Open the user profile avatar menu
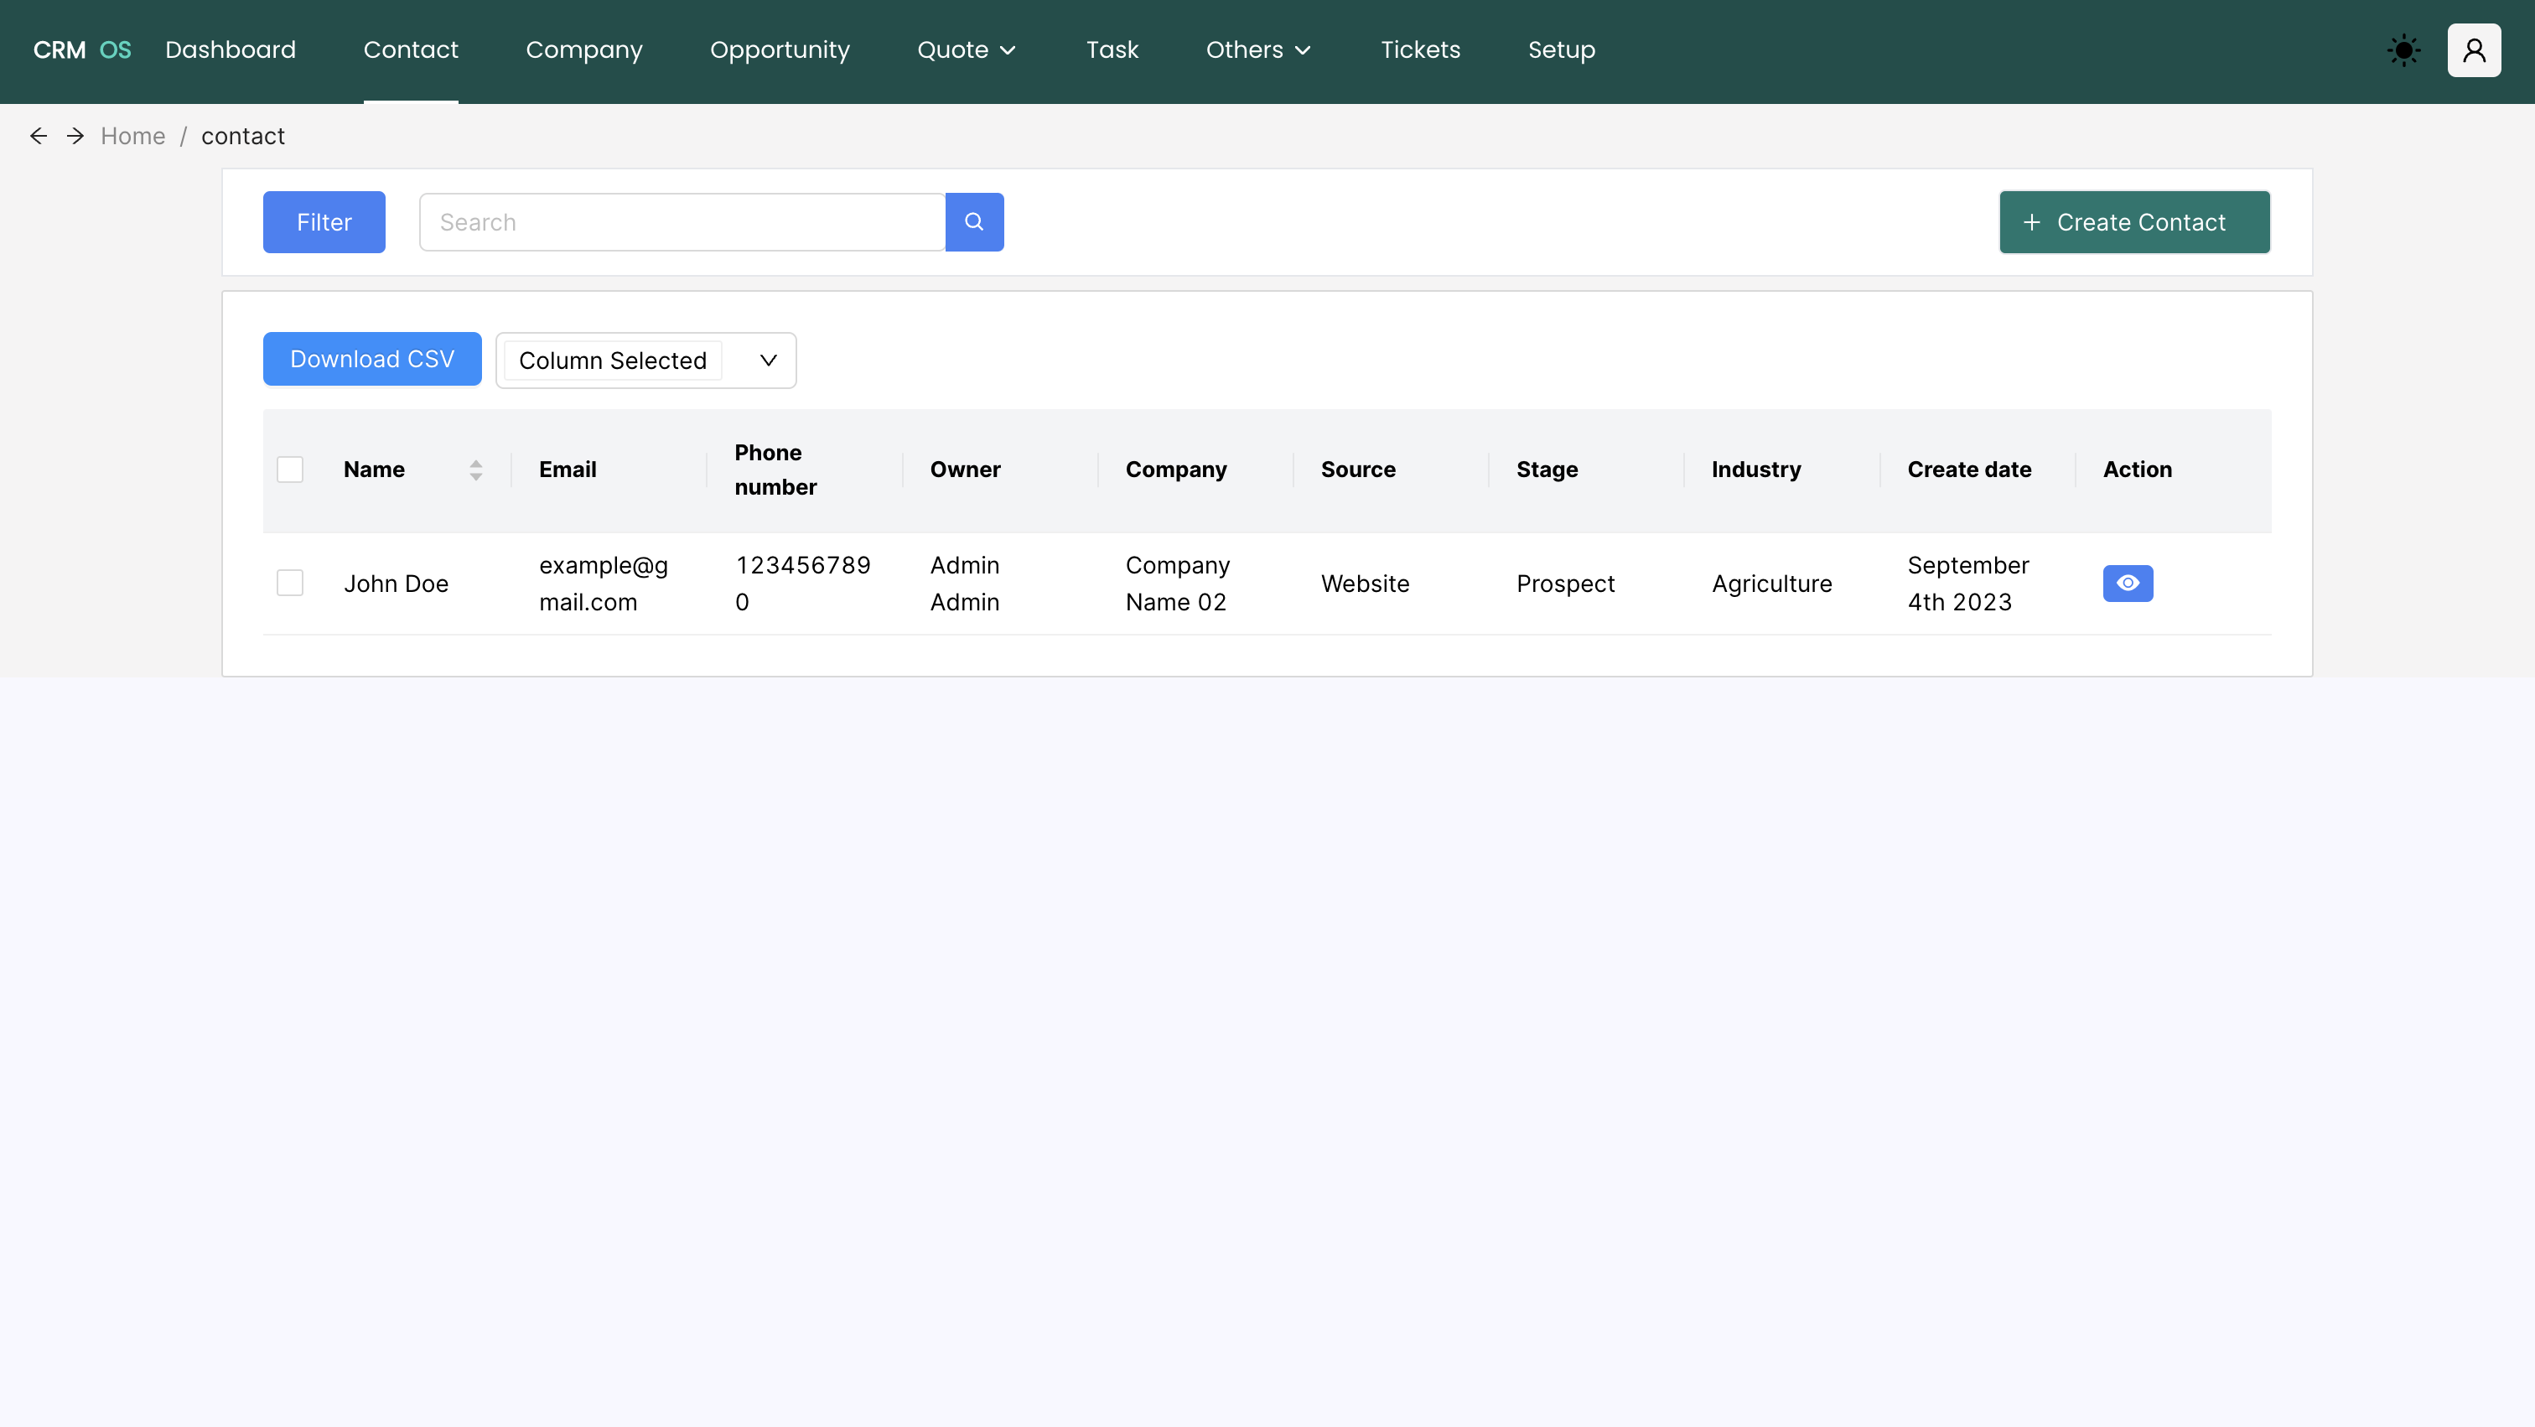Viewport: 2535px width, 1427px height. pyautogui.click(x=2475, y=50)
